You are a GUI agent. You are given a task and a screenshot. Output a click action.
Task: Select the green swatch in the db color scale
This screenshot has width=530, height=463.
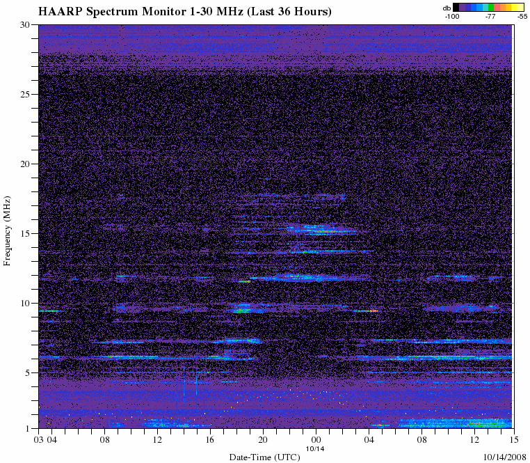coord(490,7)
